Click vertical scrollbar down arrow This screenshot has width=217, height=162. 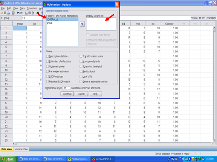(214, 141)
